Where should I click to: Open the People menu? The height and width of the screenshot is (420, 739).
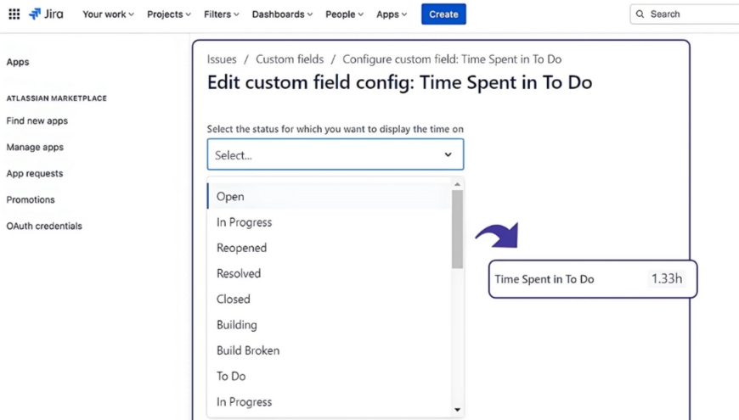pos(344,14)
